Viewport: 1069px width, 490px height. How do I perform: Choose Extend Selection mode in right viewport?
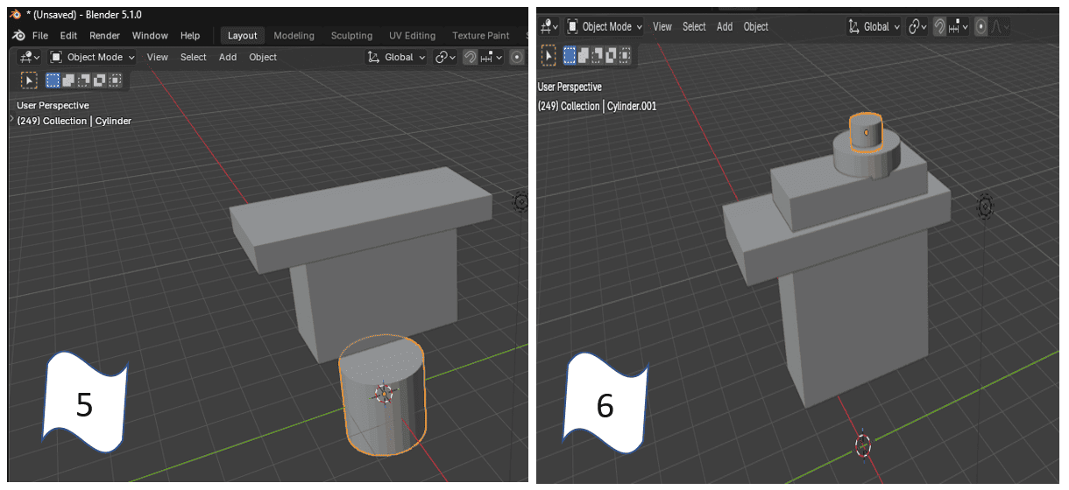pyautogui.click(x=584, y=55)
